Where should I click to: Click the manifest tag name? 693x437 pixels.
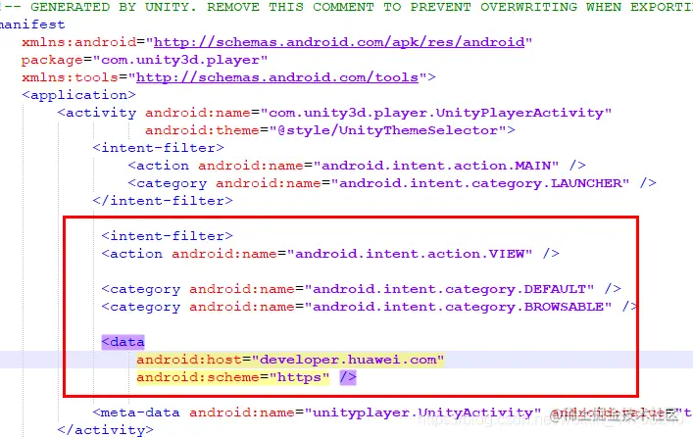click(x=32, y=24)
